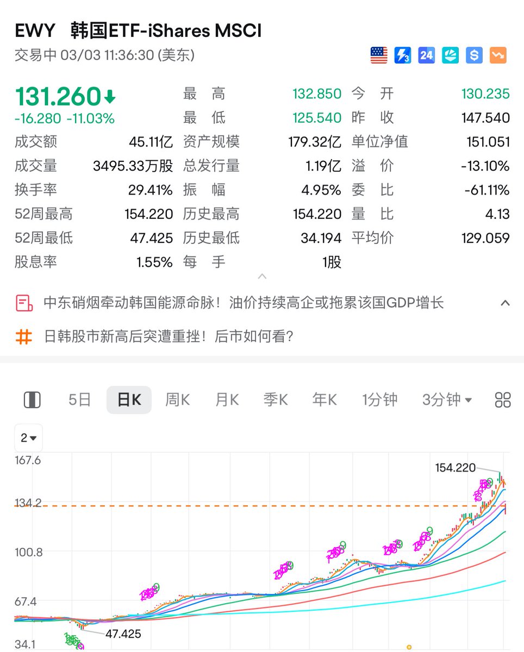Image resolution: width=524 pixels, height=652 pixels.
Task: Tap the 量比 value 4.13
Action: (x=497, y=214)
